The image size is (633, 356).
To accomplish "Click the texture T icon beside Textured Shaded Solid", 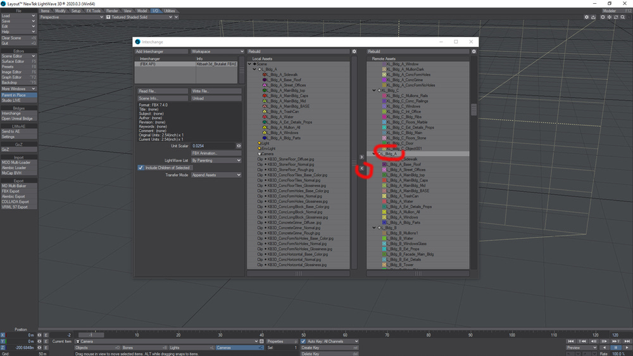I will pos(108,17).
